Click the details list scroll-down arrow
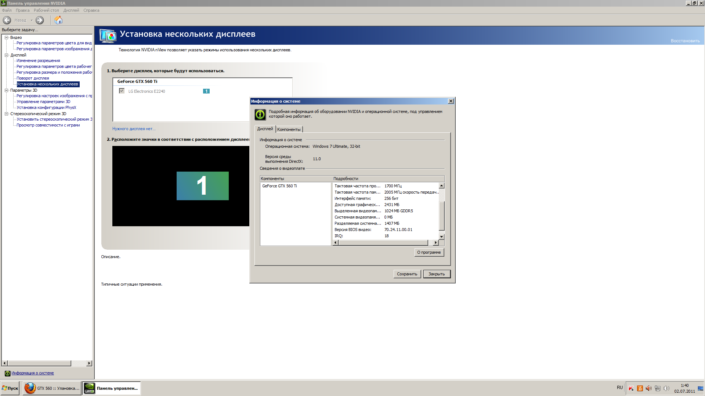 point(441,237)
